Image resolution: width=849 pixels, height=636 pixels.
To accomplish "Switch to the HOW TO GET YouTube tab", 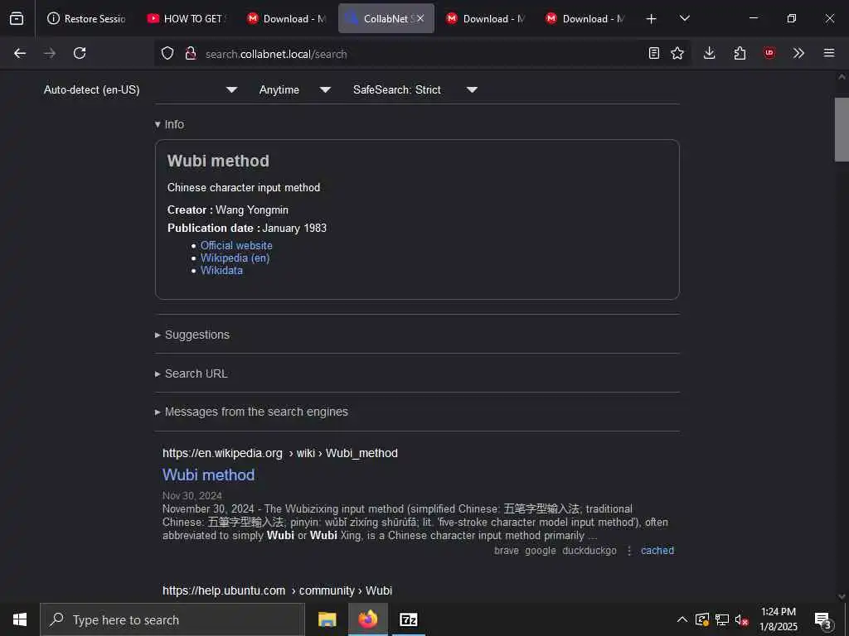I will [x=187, y=18].
